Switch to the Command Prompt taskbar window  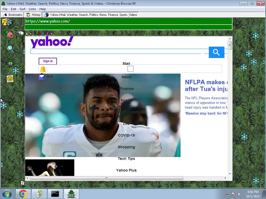pyautogui.click(x=55, y=194)
